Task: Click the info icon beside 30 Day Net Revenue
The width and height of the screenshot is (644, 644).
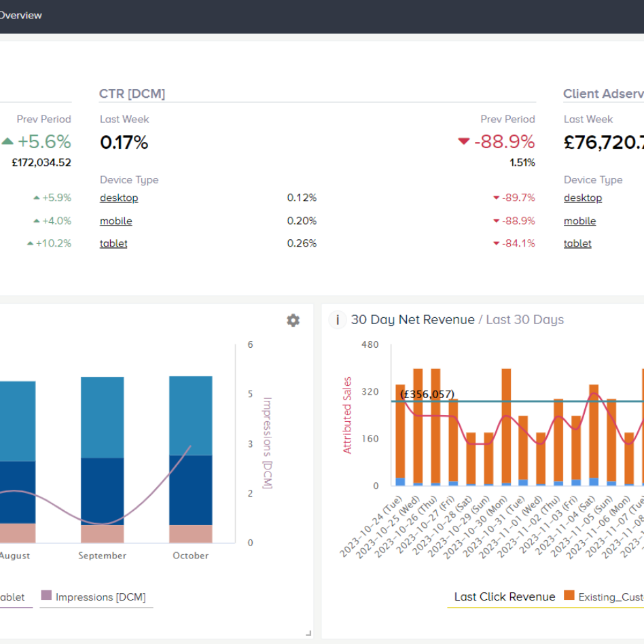Action: 338,320
